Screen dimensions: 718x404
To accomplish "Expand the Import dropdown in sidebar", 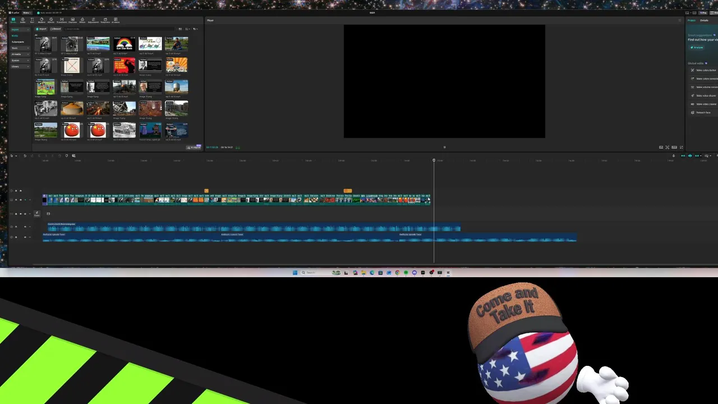I will [x=20, y=29].
